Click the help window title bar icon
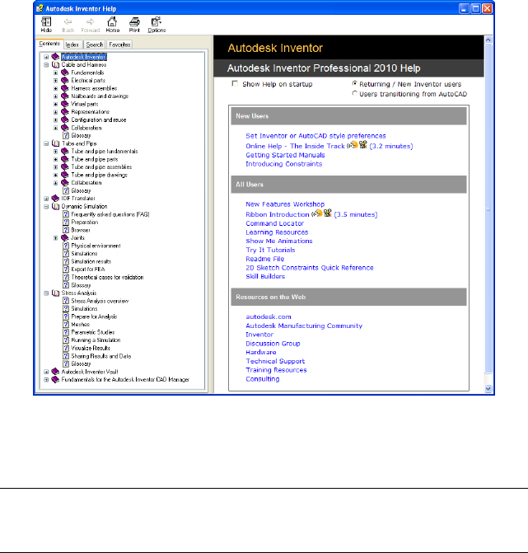The width and height of the screenshot is (528, 553). 40,8
